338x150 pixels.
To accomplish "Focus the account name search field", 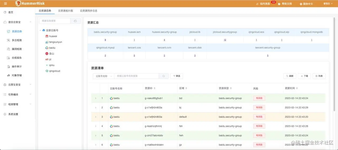I will pos(55,21).
